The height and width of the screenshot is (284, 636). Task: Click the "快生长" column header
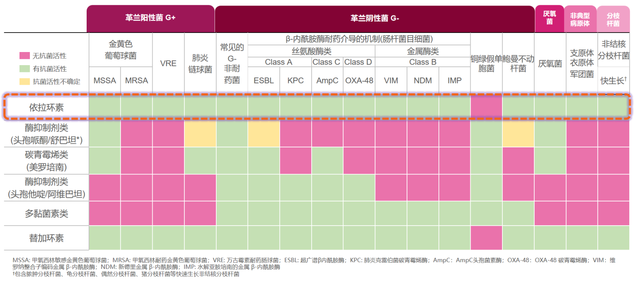pyautogui.click(x=613, y=81)
